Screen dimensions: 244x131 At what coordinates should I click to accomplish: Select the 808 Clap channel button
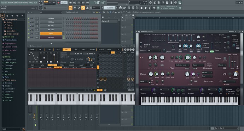tap(51, 22)
